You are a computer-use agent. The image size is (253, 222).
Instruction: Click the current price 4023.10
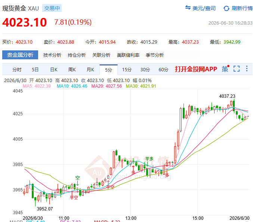tap(25, 22)
